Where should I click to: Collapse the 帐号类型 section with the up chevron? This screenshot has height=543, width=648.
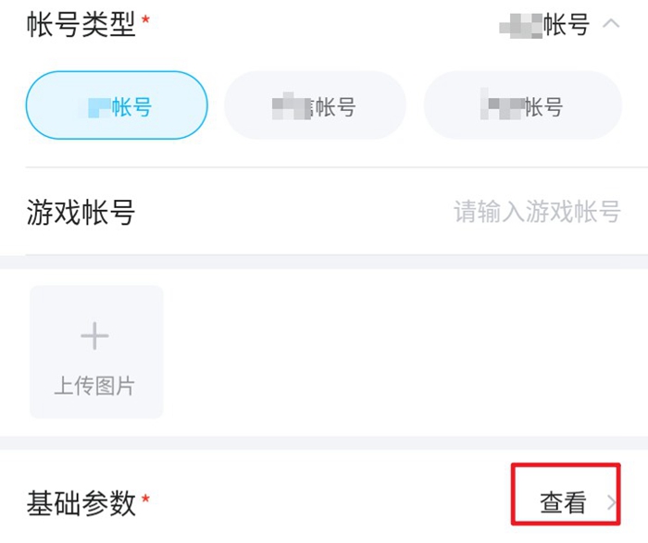point(611,24)
